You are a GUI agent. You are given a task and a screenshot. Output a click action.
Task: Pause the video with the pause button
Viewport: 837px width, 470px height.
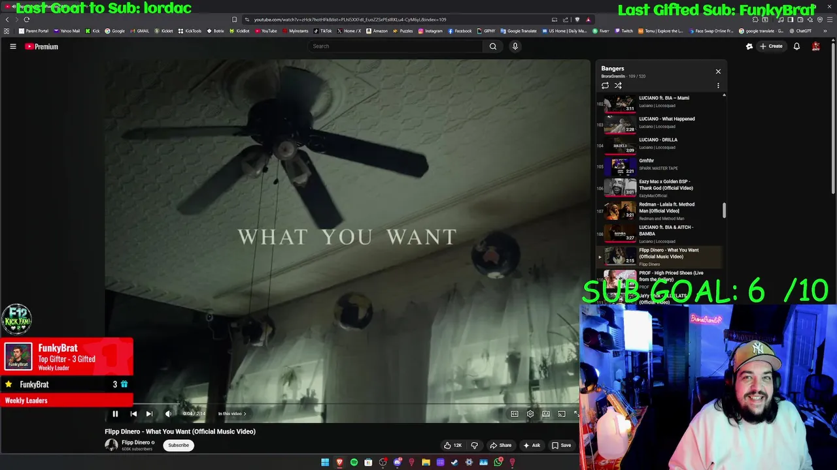(115, 414)
